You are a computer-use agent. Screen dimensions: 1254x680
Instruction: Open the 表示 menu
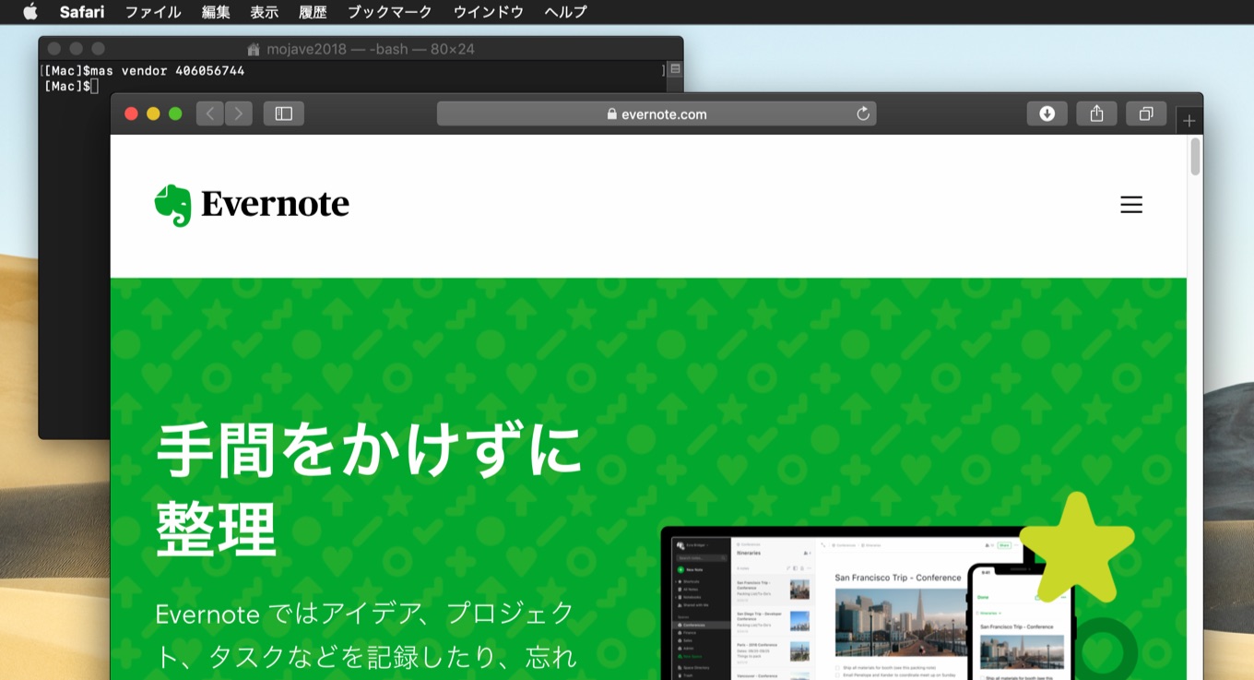point(265,12)
